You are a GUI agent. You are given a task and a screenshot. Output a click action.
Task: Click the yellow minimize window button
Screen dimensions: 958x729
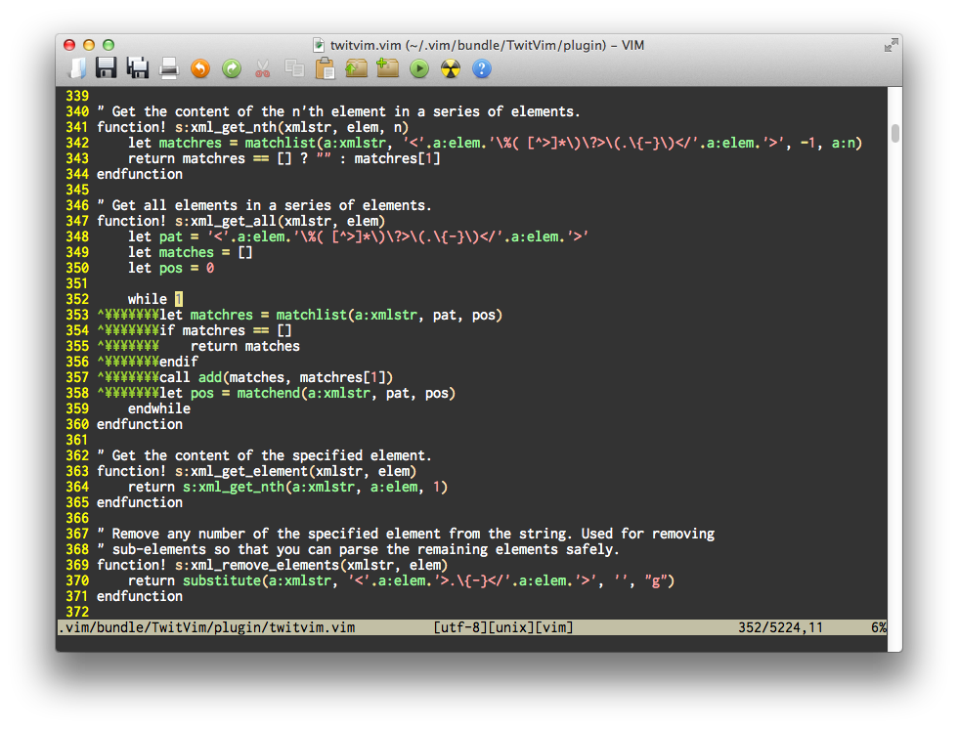pyautogui.click(x=89, y=45)
